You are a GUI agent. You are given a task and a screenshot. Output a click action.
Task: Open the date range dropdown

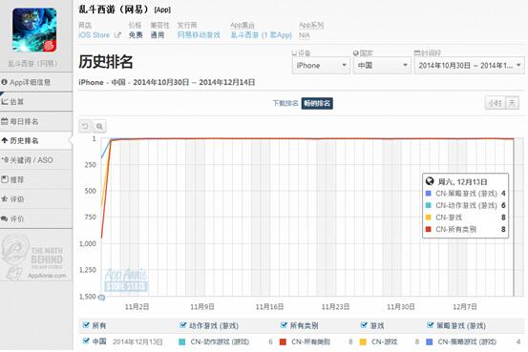coord(469,65)
